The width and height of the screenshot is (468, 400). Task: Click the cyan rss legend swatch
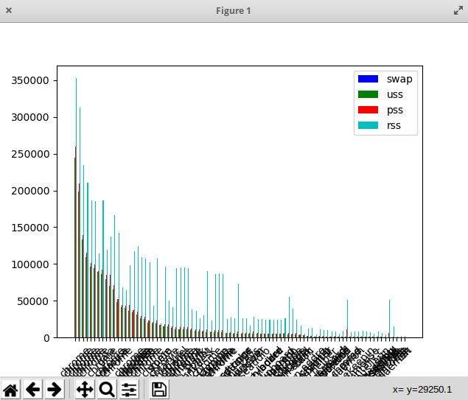click(x=368, y=125)
